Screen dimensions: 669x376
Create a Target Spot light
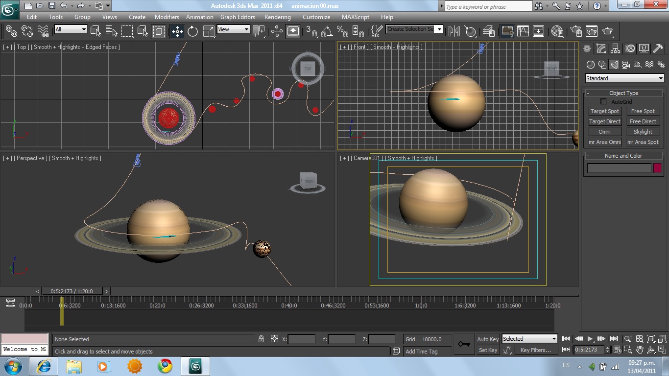point(604,111)
